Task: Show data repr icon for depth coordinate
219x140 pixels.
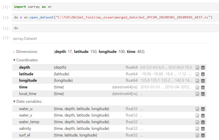Action: [x=203, y=67]
